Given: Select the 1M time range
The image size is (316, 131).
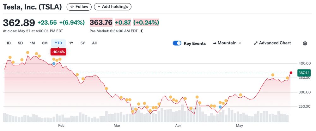Looking at the screenshot, I should tap(32, 43).
